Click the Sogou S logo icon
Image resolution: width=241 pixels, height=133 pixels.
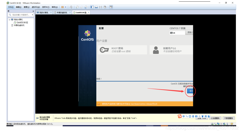click(180, 116)
